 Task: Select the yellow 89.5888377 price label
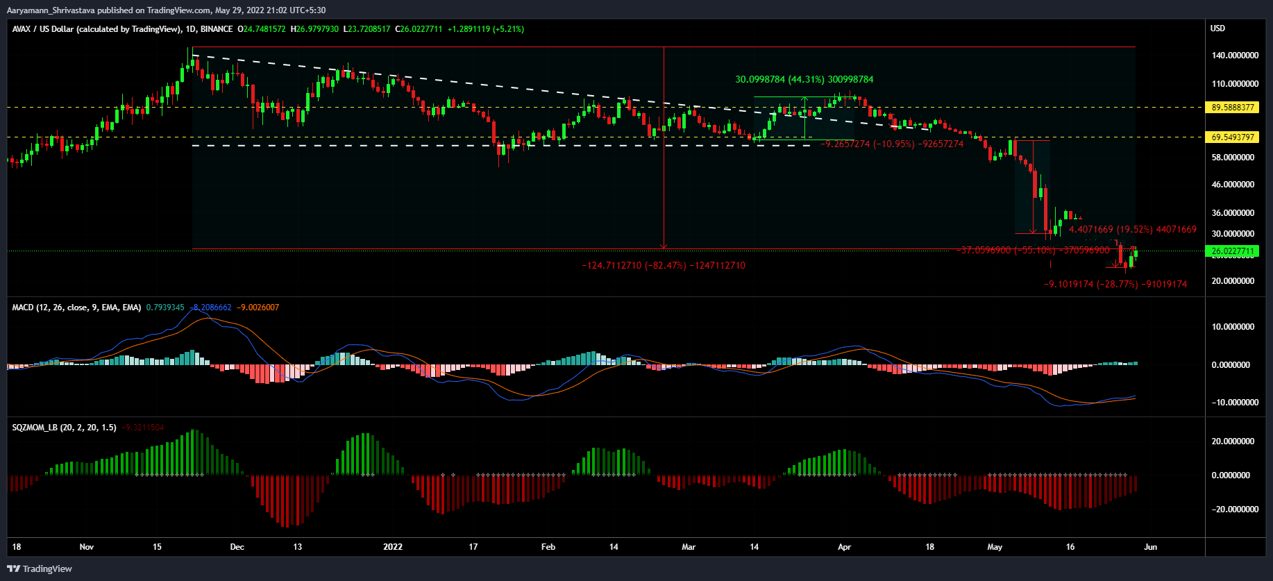click(1233, 108)
